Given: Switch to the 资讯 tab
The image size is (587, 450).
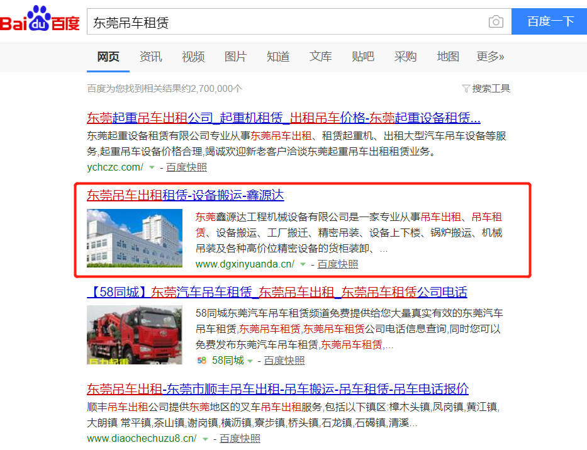Looking at the screenshot, I should 150,57.
